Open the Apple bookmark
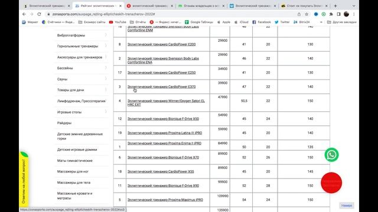The image size is (378, 212). pyautogui.click(x=224, y=22)
